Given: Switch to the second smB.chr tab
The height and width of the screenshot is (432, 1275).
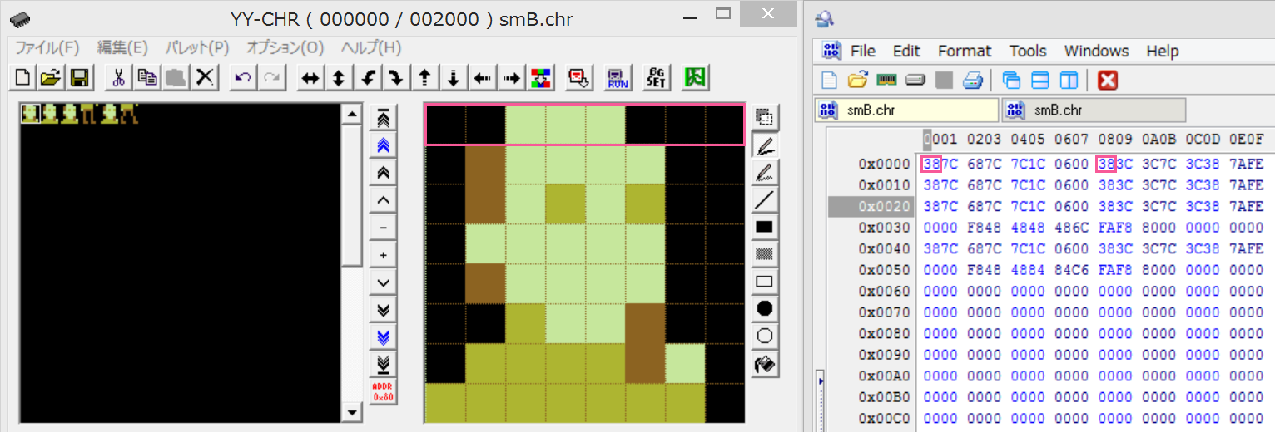Looking at the screenshot, I should pyautogui.click(x=1094, y=110).
